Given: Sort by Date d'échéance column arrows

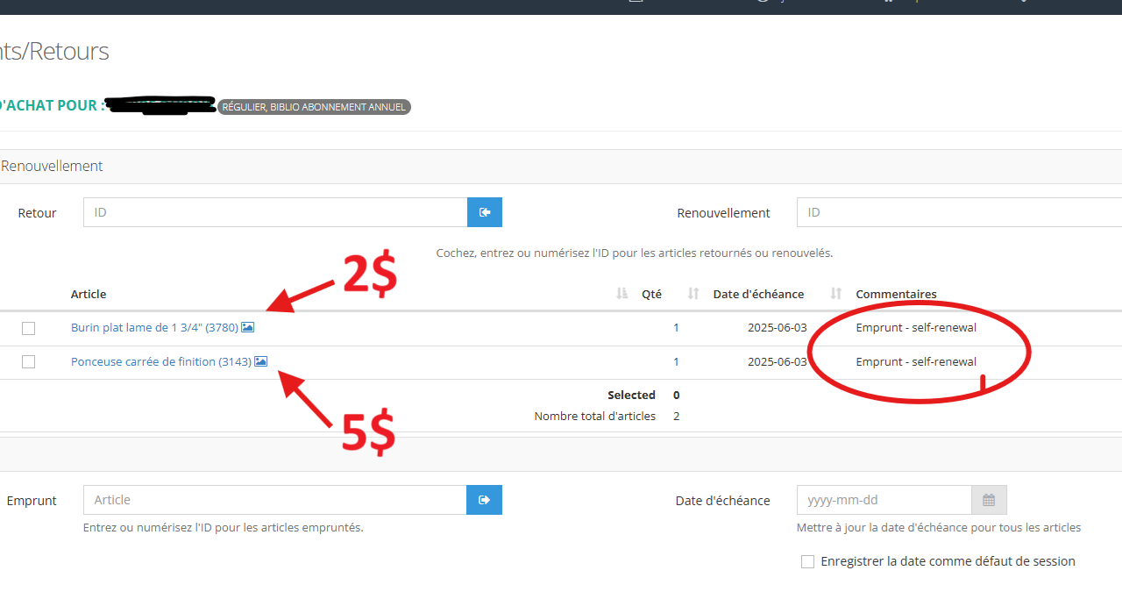Looking at the screenshot, I should point(836,294).
